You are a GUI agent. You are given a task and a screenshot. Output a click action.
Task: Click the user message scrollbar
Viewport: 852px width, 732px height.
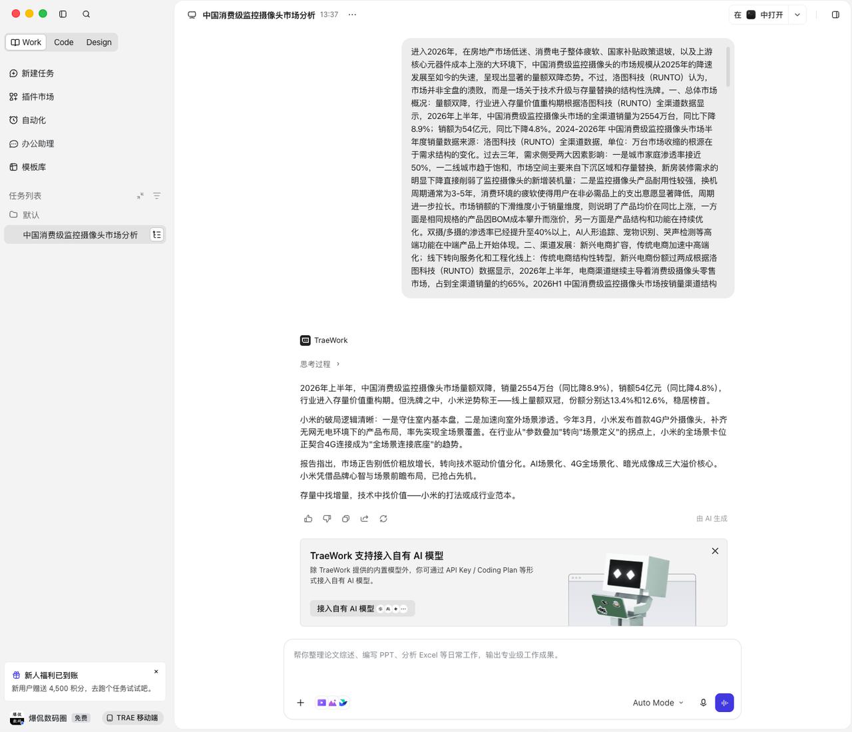(729, 66)
